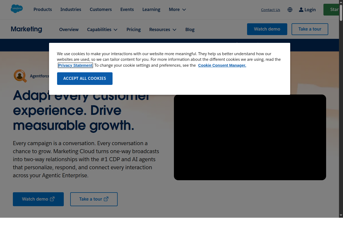Click the scrollbar up arrow
The height and width of the screenshot is (241, 343).
341,2
